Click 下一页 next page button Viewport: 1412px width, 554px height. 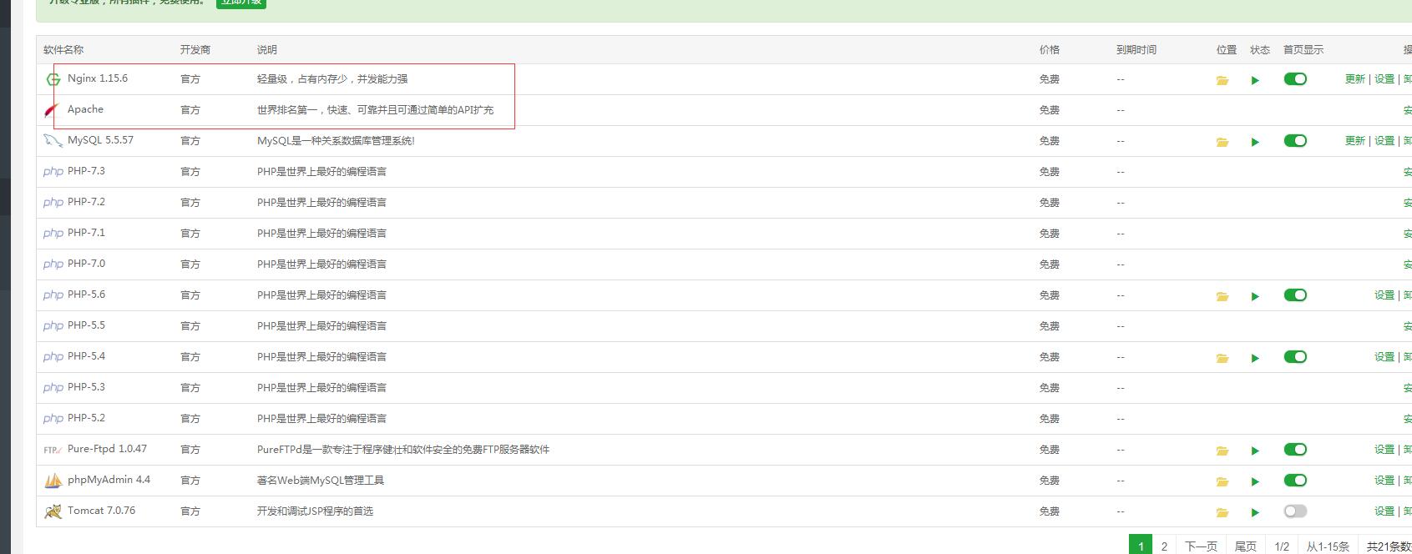tap(1201, 546)
